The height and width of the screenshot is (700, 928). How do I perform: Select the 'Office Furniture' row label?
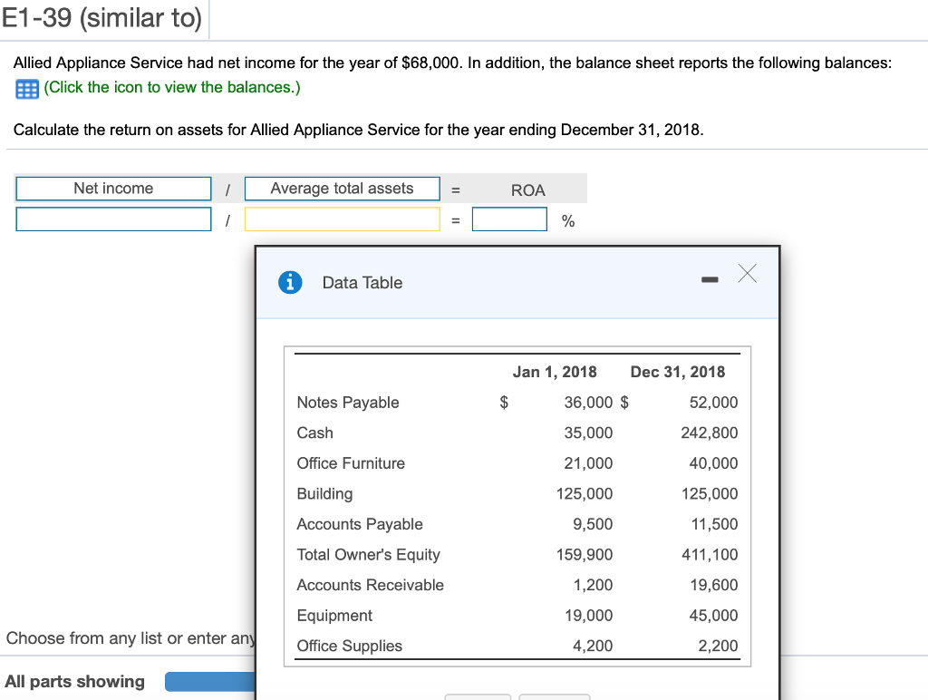pyautogui.click(x=351, y=463)
